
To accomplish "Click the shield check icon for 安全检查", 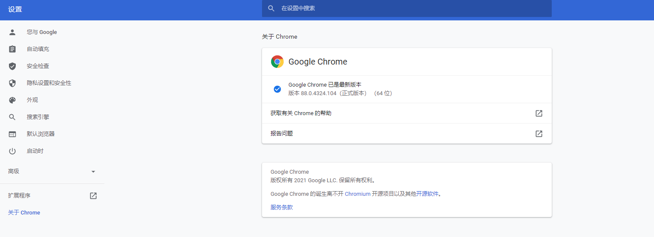I will click(x=12, y=66).
